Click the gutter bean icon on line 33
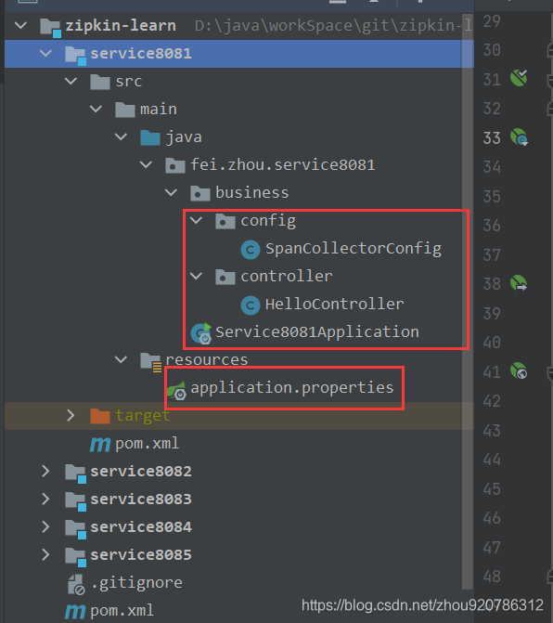 tap(519, 137)
